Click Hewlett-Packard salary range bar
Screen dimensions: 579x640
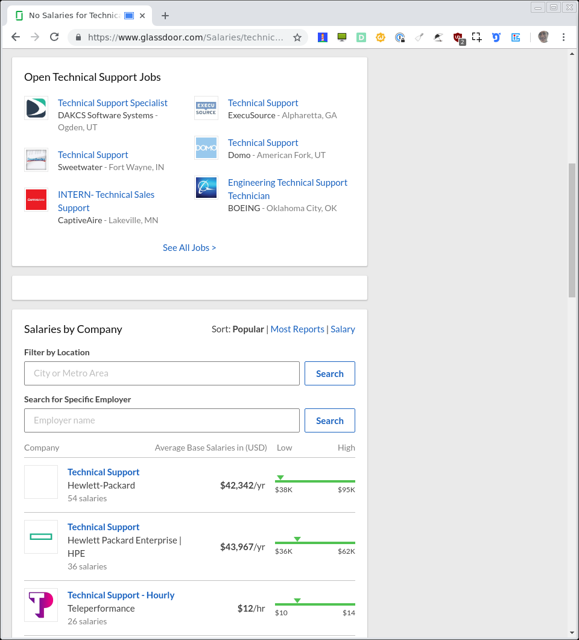tap(315, 481)
